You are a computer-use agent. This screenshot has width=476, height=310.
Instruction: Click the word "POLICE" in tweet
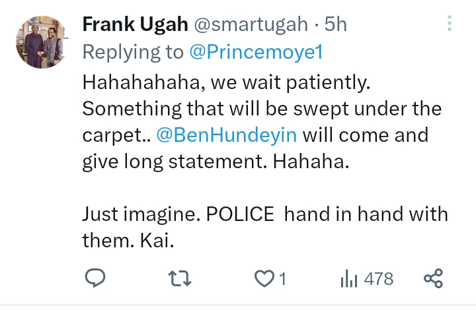[243, 214]
